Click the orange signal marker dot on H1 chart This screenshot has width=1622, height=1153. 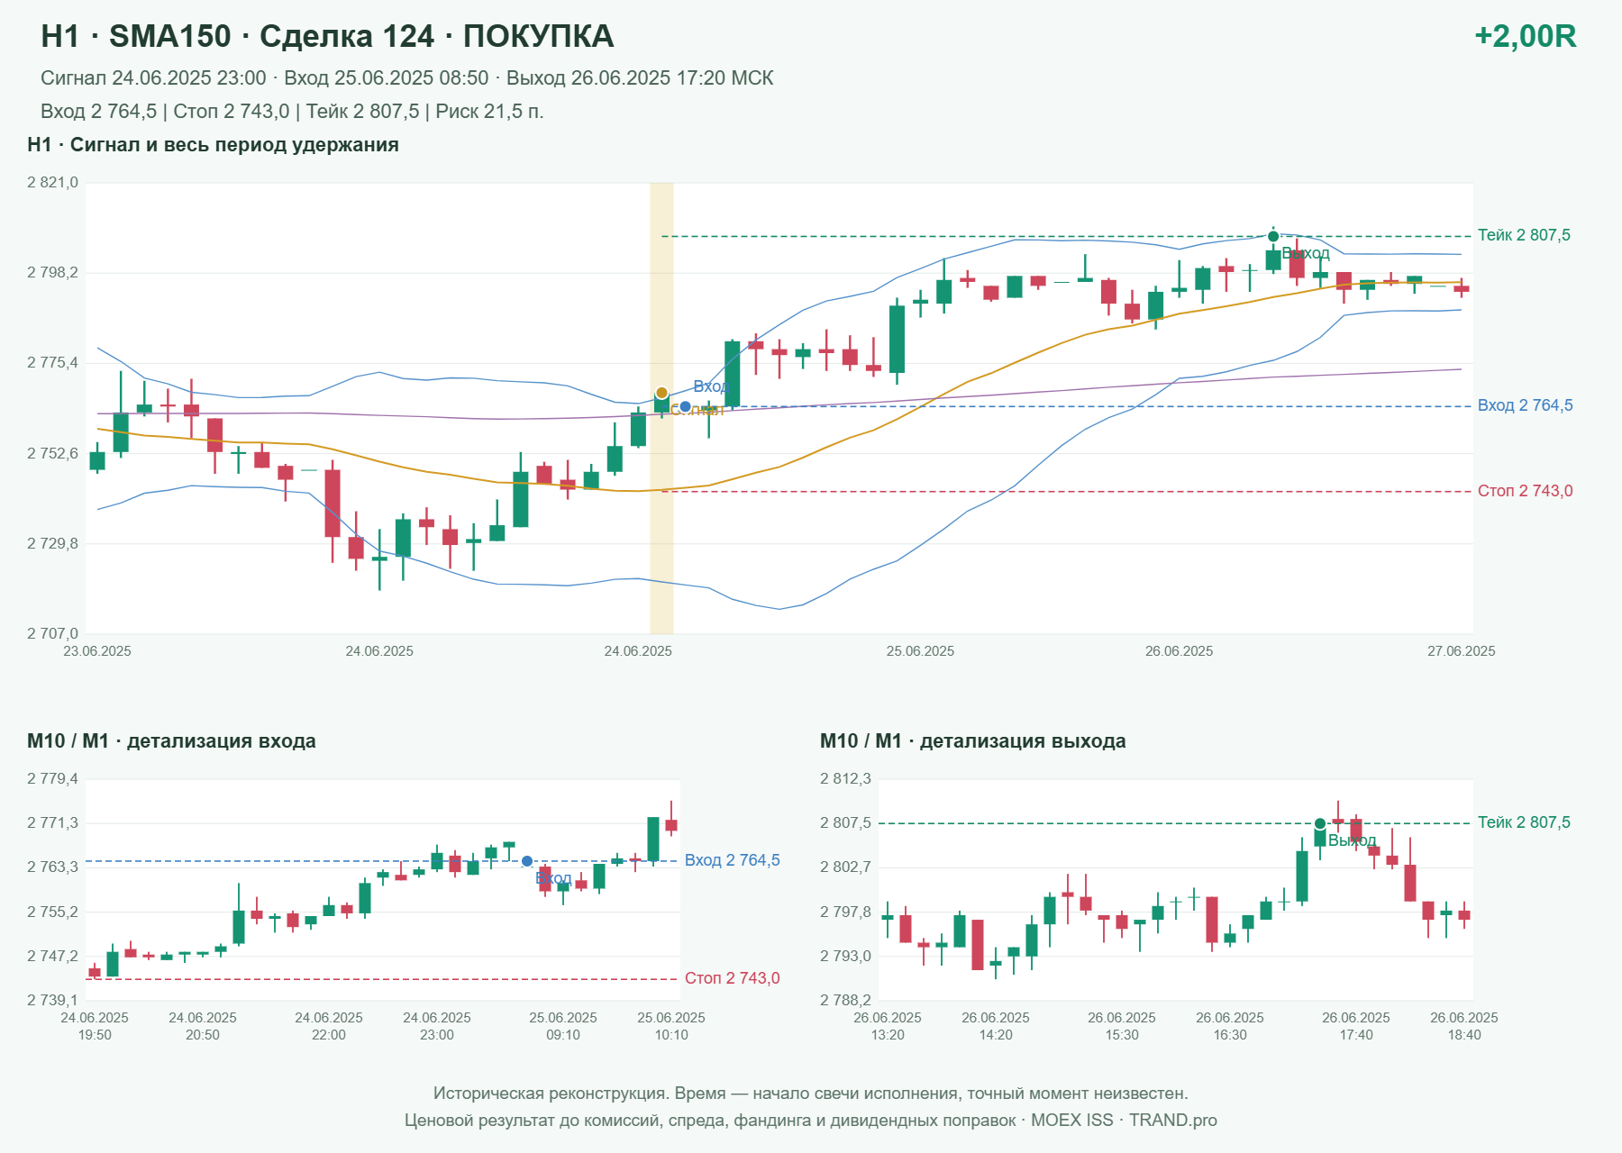[661, 393]
